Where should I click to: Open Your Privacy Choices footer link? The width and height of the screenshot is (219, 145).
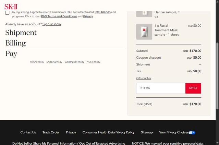[x=174, y=132]
